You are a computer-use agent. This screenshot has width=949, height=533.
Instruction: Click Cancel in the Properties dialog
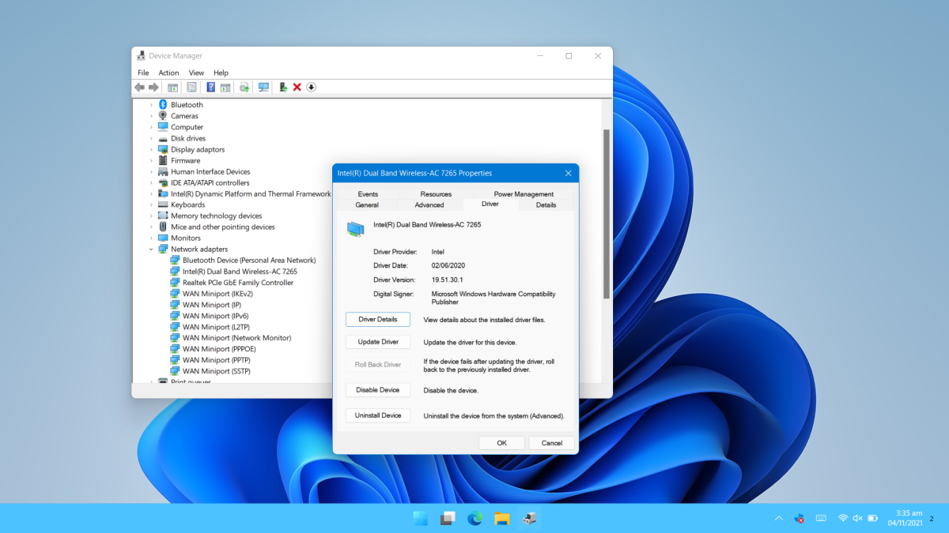552,443
